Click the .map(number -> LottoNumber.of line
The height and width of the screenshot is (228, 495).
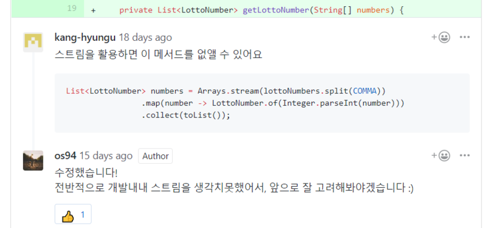click(273, 103)
